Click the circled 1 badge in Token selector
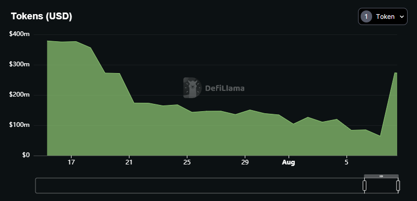 (x=366, y=17)
